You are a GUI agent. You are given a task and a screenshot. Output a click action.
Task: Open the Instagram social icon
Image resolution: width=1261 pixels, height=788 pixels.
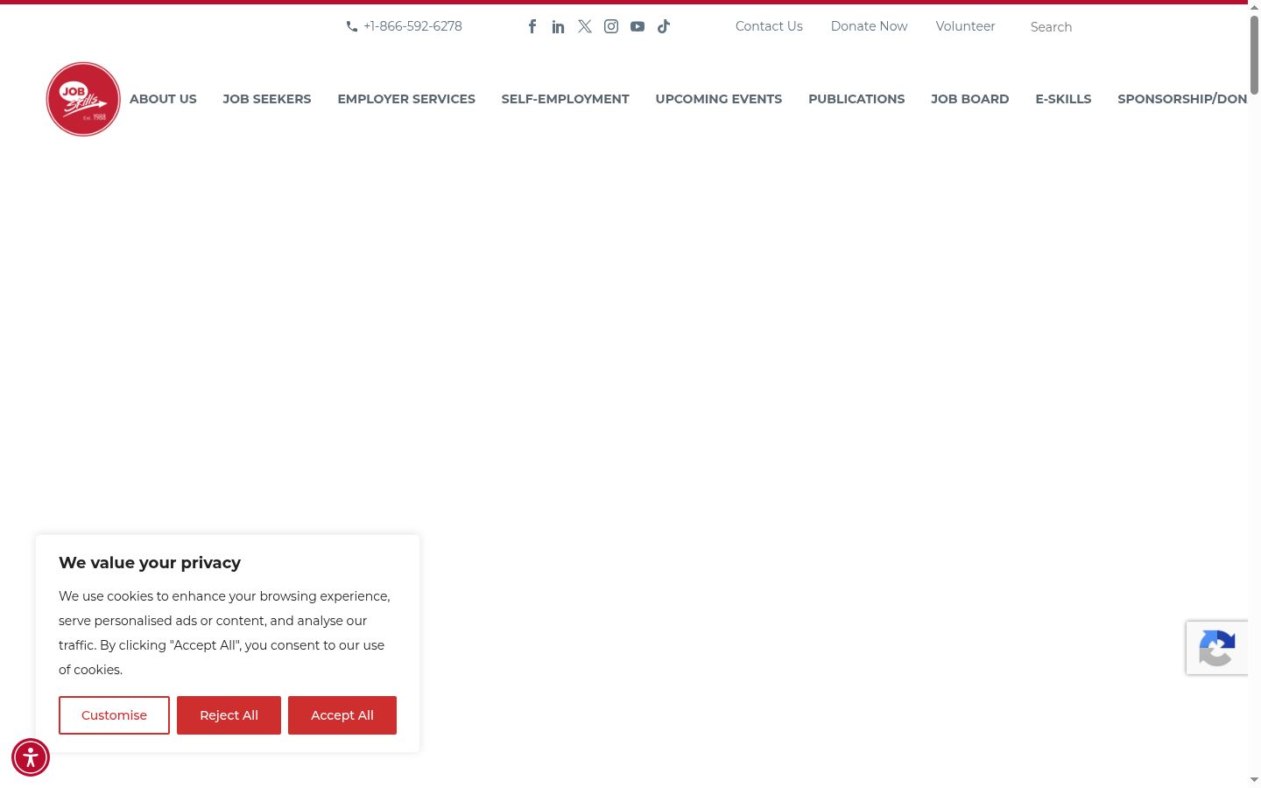611,26
